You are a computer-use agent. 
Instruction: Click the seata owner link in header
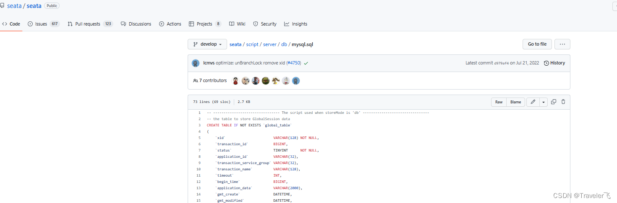(14, 6)
